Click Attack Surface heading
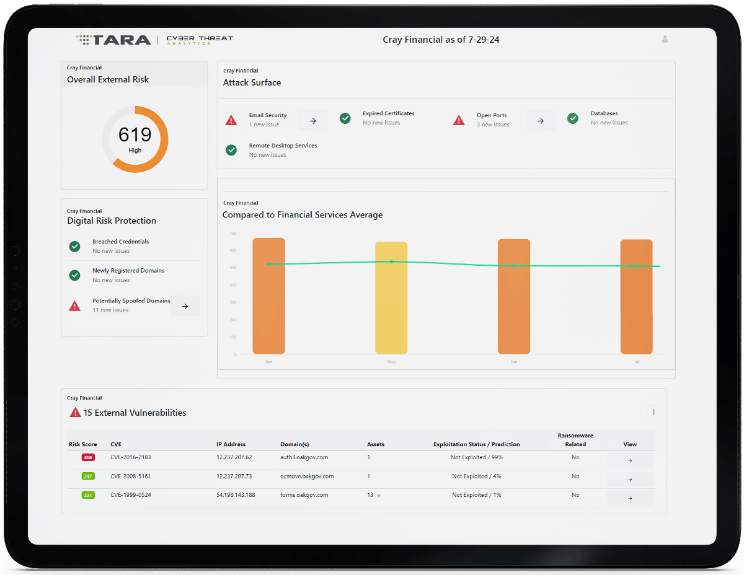744x575 pixels. (x=252, y=82)
